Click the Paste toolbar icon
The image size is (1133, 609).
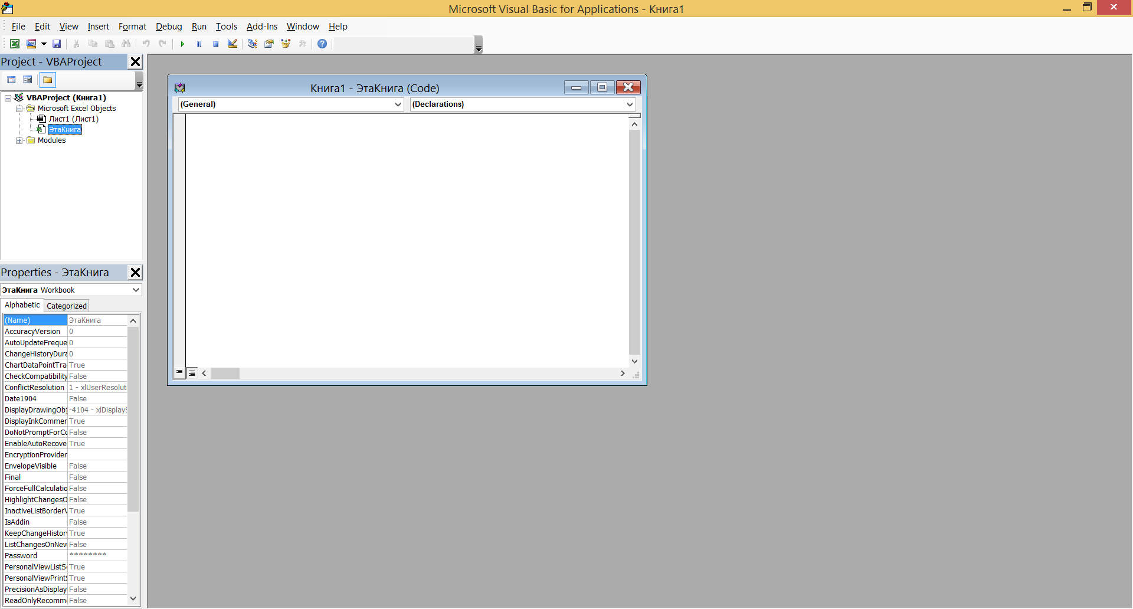point(109,44)
